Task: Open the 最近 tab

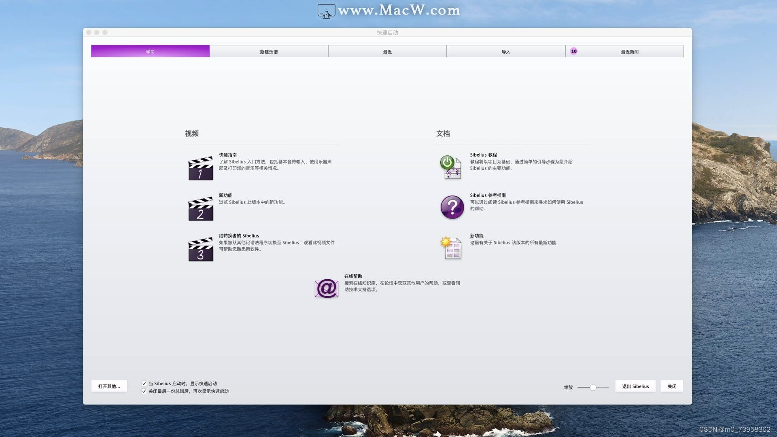Action: pyautogui.click(x=387, y=52)
